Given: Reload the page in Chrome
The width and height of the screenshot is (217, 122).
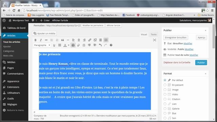Looking at the screenshot, I should pos(14,11).
